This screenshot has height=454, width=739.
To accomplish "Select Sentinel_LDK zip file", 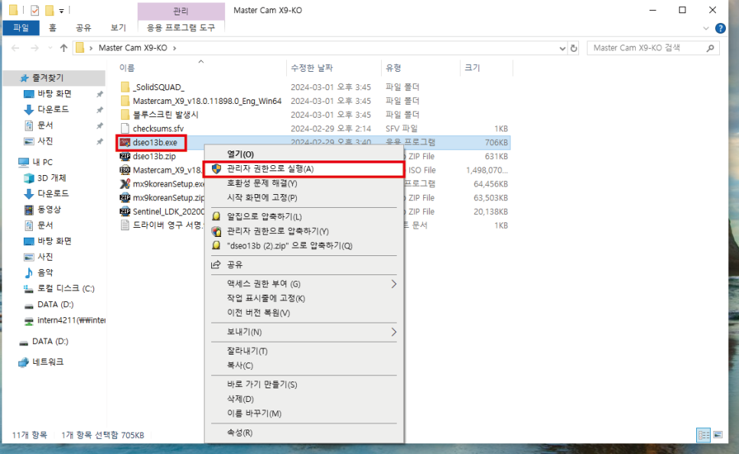I will click(x=161, y=212).
